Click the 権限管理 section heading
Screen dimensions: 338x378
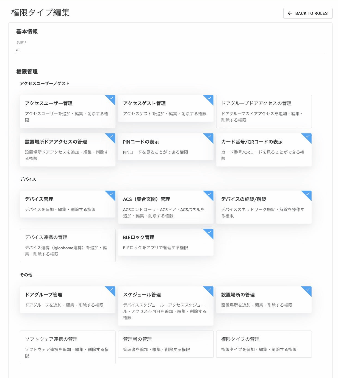click(x=27, y=72)
